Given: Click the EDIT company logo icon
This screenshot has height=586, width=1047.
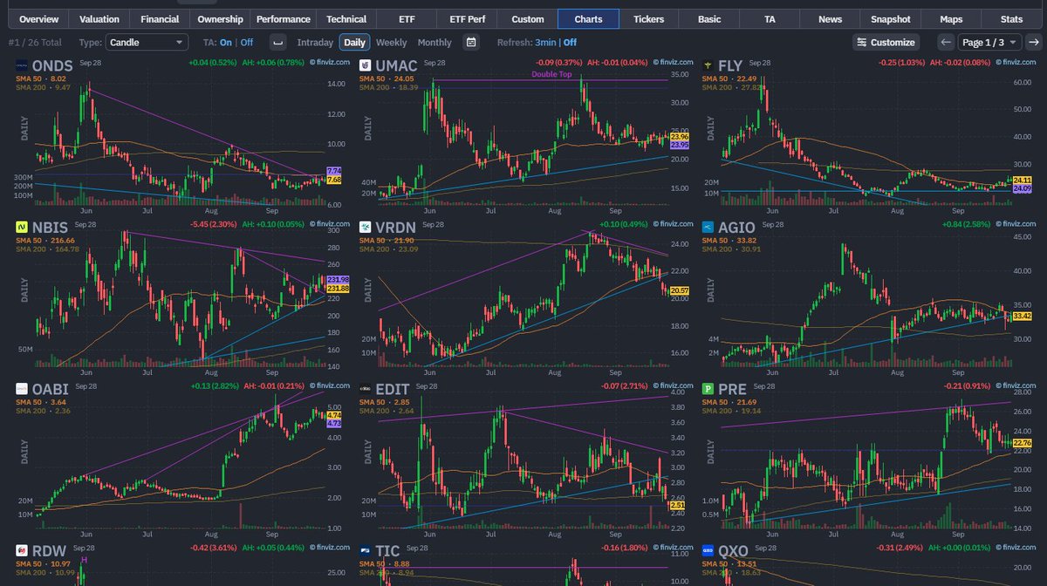Looking at the screenshot, I should (366, 387).
